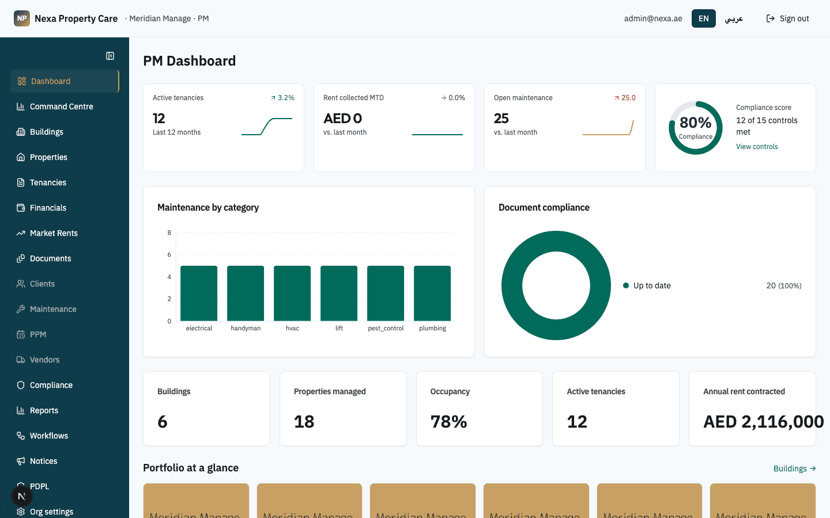Click the Org settings gear icon
The width and height of the screenshot is (830, 518).
21,512
